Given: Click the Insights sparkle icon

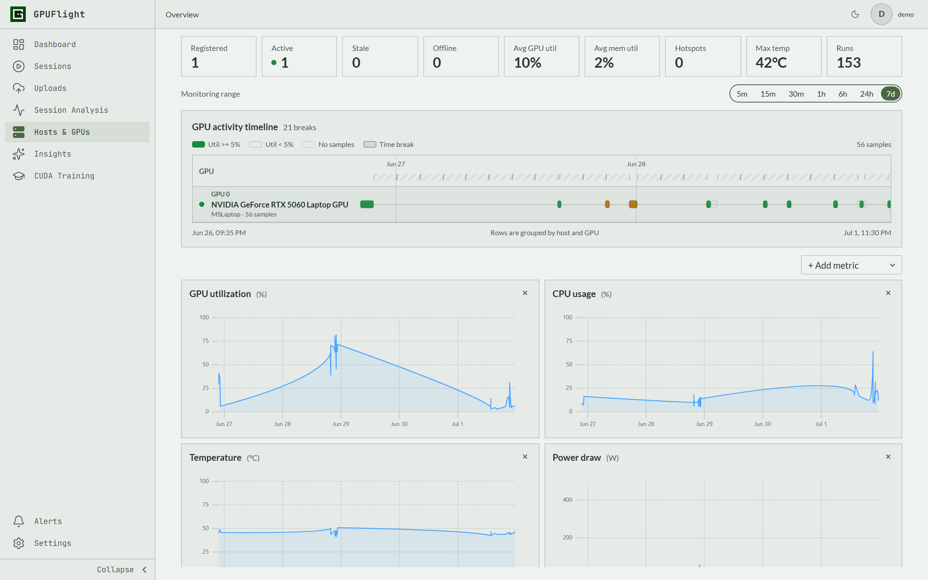Looking at the screenshot, I should [18, 154].
